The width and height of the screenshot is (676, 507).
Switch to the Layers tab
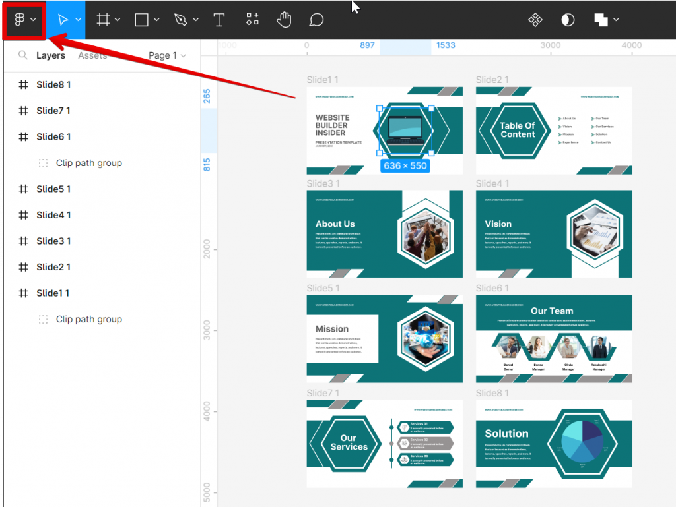(x=51, y=55)
